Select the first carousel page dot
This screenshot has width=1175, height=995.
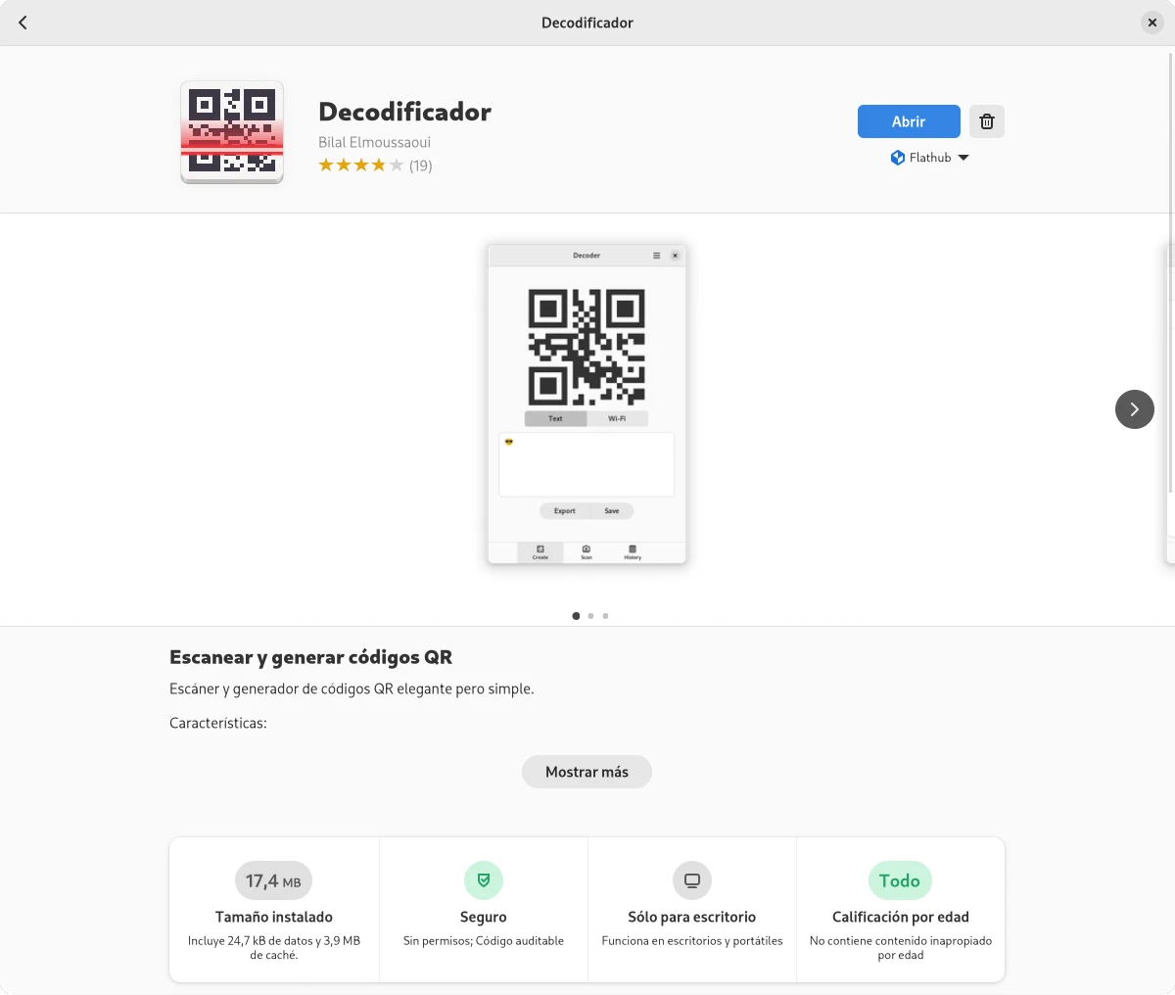576,616
